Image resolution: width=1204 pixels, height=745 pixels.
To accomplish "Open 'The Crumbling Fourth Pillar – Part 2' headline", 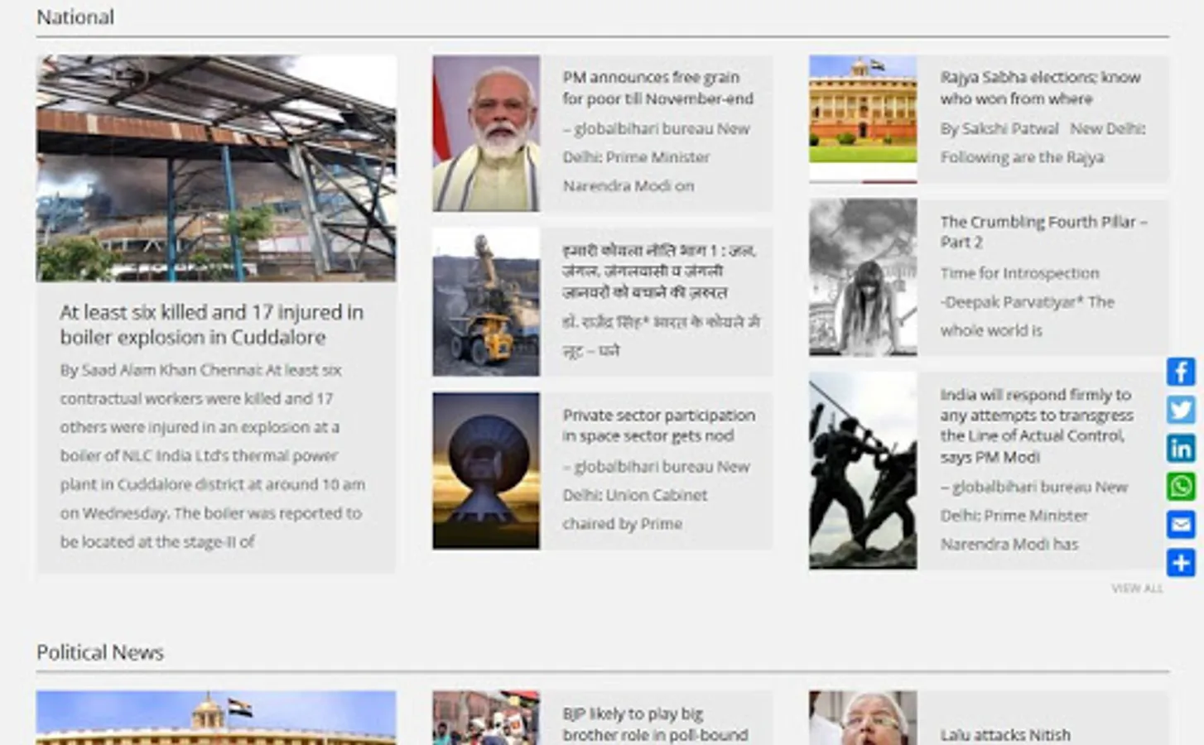I will 1043,232.
